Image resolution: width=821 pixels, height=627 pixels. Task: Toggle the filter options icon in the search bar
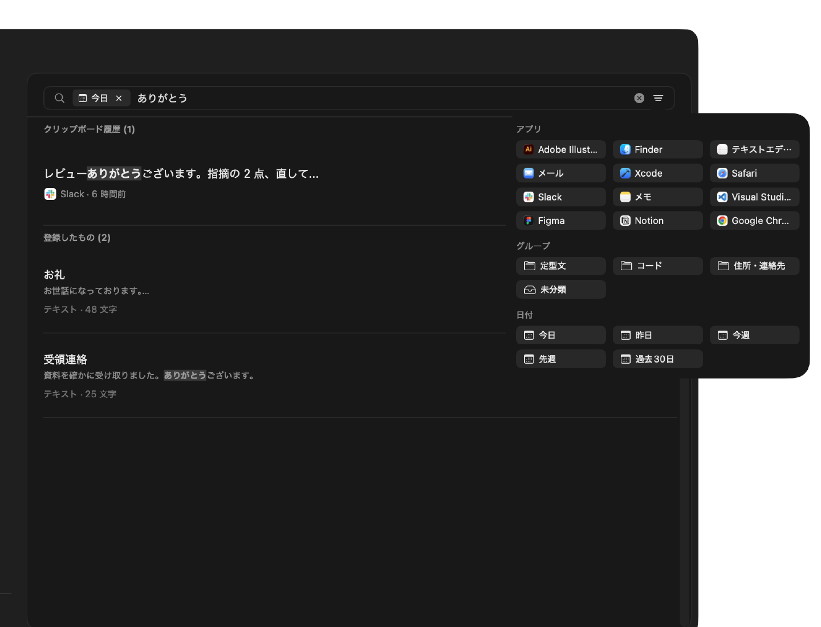coord(658,98)
